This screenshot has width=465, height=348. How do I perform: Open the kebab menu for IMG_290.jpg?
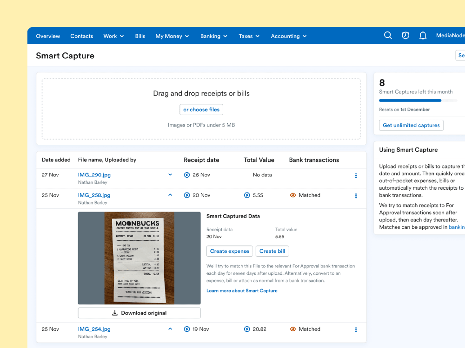356,175
